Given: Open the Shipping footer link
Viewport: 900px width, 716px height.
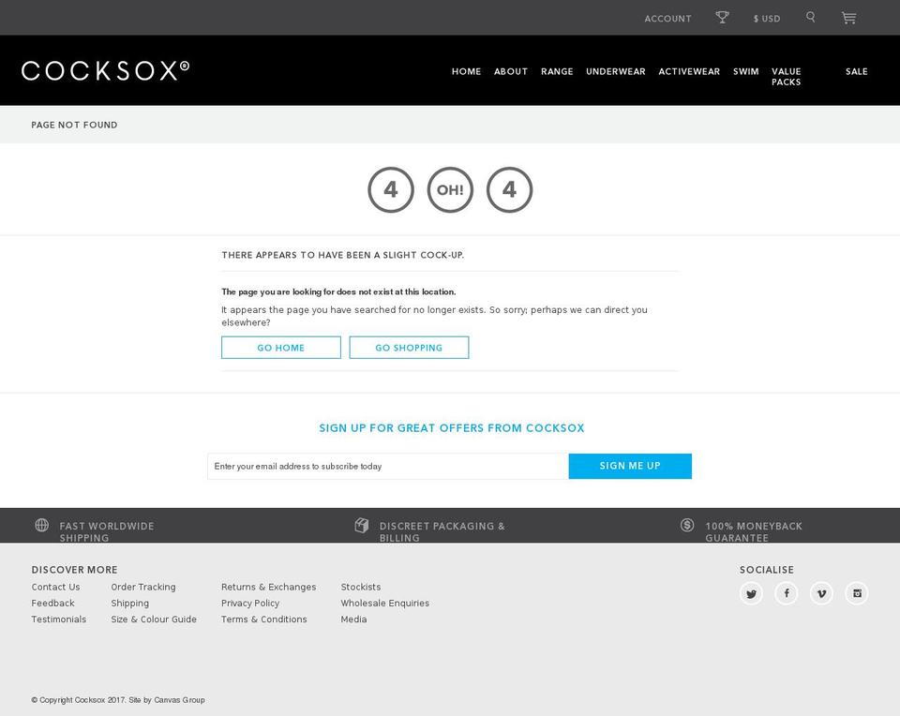Looking at the screenshot, I should pos(129,603).
